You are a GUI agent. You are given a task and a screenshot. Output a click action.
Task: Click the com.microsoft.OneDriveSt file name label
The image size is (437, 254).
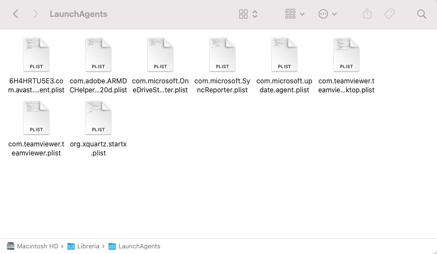(x=161, y=86)
